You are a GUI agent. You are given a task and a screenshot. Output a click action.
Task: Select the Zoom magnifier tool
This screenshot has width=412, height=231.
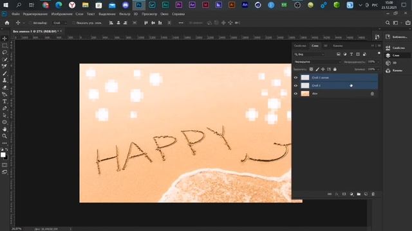[x=5, y=136]
